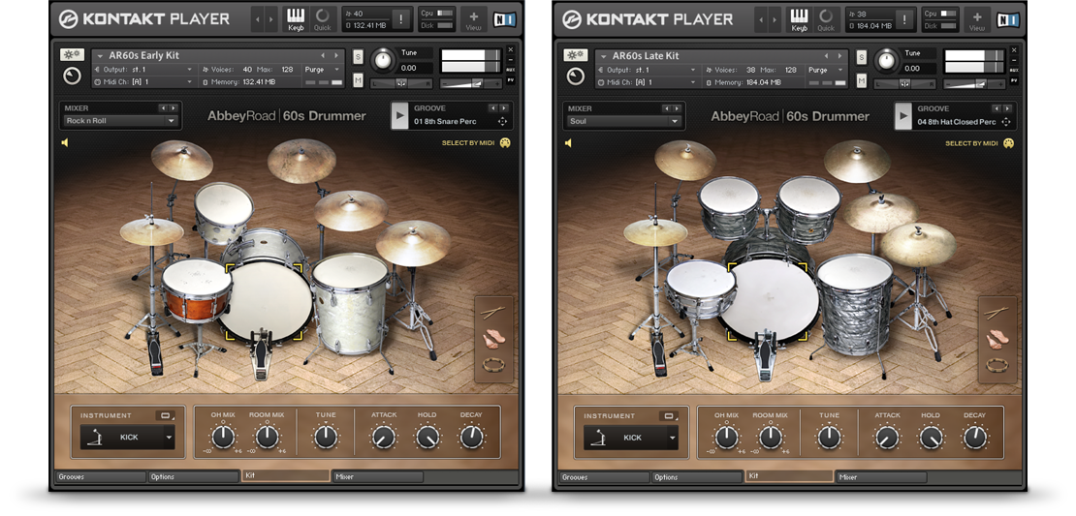The width and height of the screenshot is (1076, 516).
Task: Click the kick drum in the Early Kit
Action: (265, 299)
